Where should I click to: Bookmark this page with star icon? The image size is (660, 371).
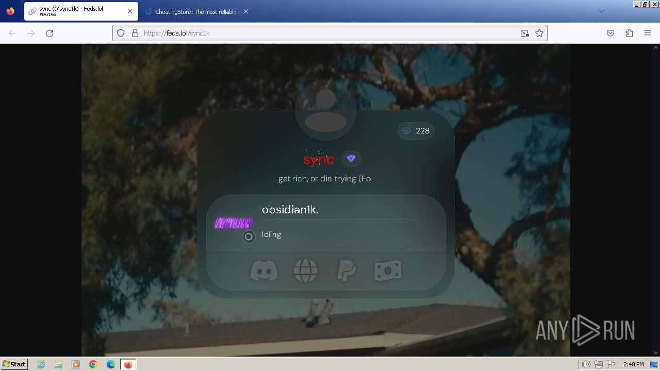coord(539,33)
